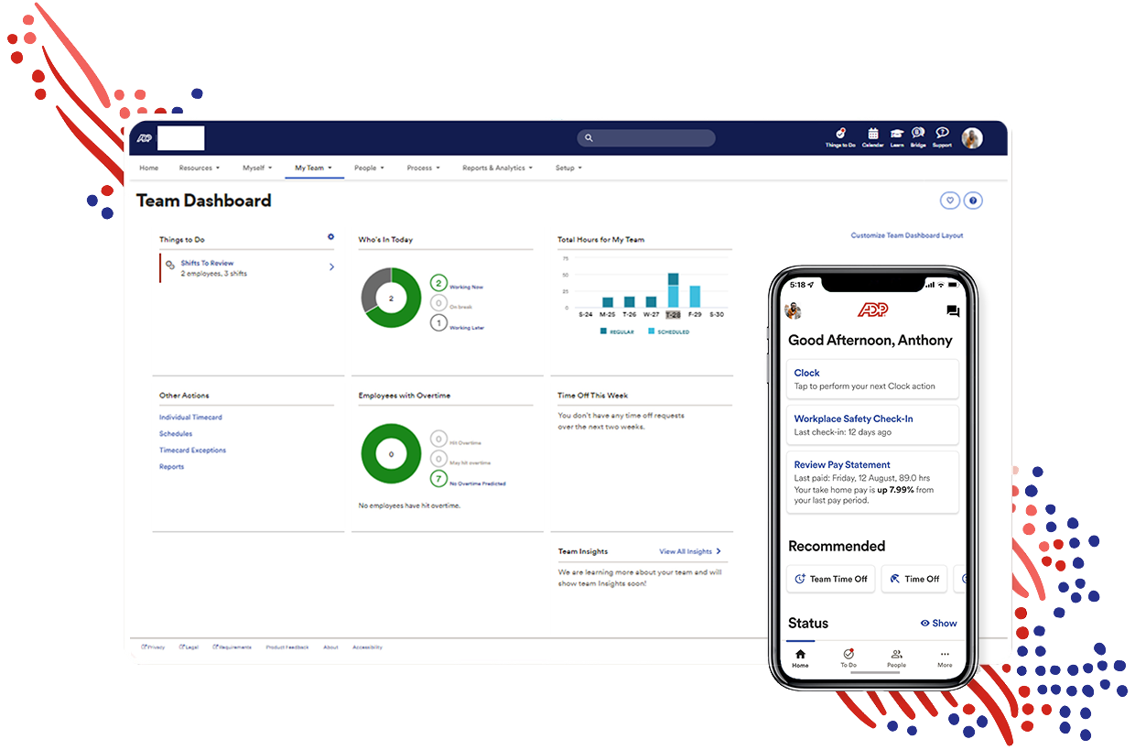
Task: Click Customize Team Dashboard Layout link
Action: click(x=906, y=235)
